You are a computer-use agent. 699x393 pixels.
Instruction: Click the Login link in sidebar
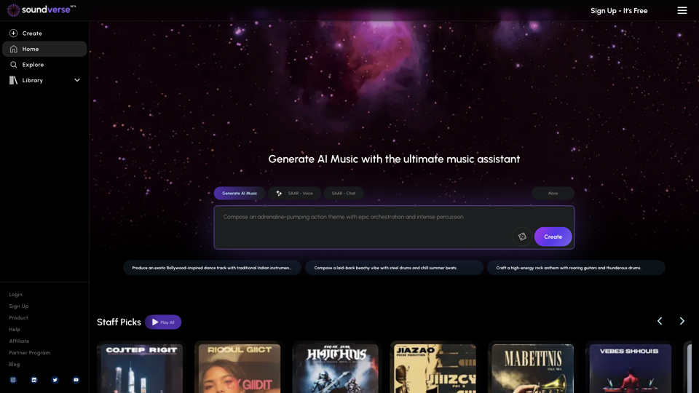pyautogui.click(x=15, y=295)
